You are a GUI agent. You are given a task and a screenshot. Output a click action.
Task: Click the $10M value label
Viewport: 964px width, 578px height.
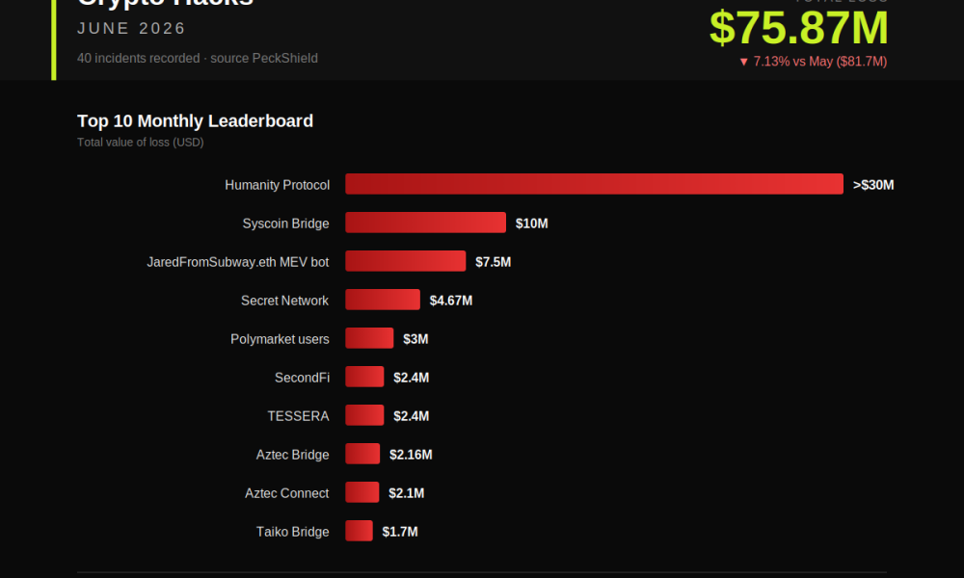tap(532, 223)
